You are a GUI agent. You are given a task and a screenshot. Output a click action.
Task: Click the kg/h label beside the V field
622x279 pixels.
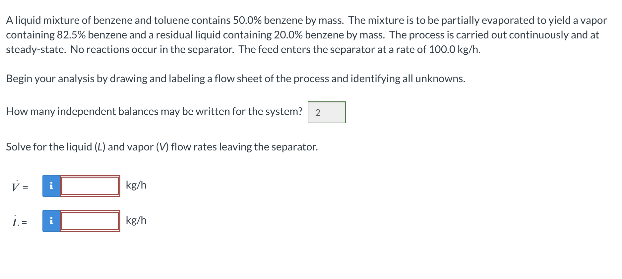coord(136,185)
